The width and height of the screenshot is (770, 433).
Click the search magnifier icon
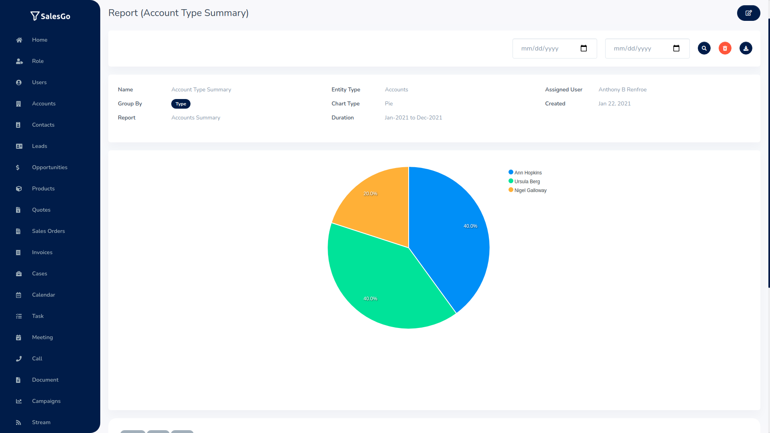pyautogui.click(x=705, y=48)
